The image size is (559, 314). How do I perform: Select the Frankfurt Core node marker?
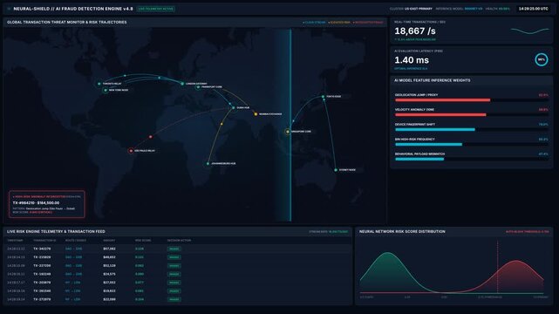tap(198, 87)
